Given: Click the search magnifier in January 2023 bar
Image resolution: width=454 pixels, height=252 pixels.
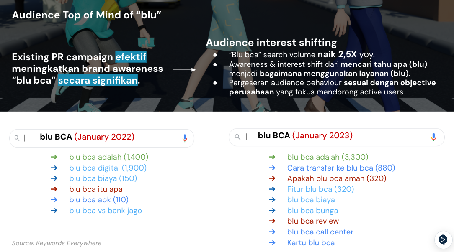Looking at the screenshot, I should pos(237,137).
